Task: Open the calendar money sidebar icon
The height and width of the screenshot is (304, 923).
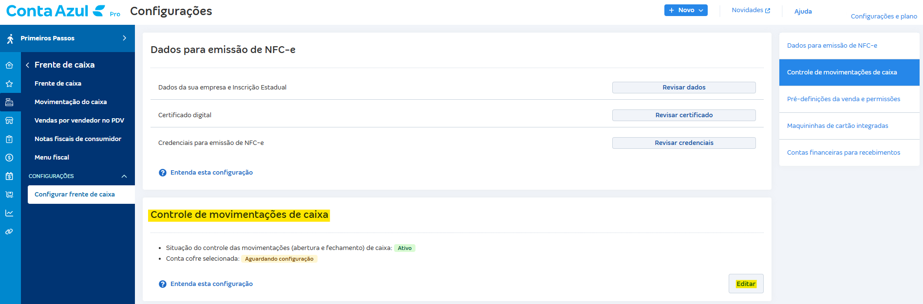Action: click(9, 176)
